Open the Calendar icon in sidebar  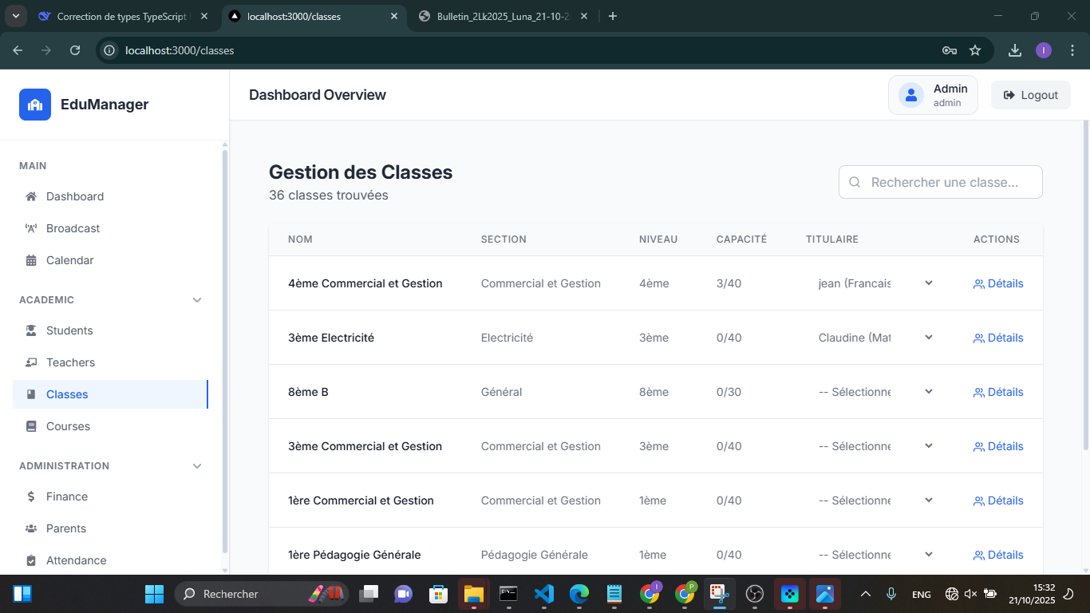point(31,260)
